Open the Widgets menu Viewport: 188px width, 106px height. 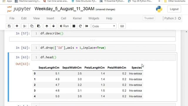click(94, 18)
